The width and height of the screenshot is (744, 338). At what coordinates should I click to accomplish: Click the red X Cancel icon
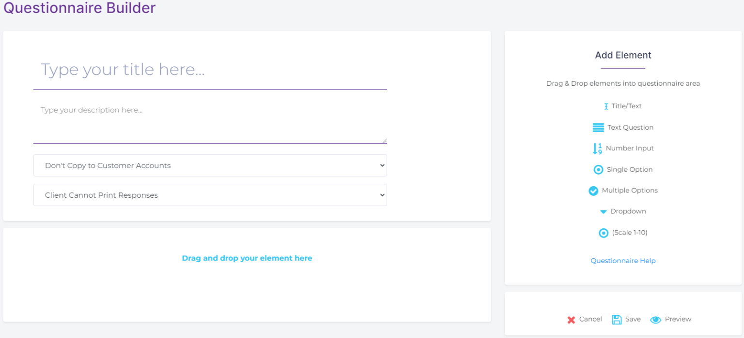(x=571, y=320)
